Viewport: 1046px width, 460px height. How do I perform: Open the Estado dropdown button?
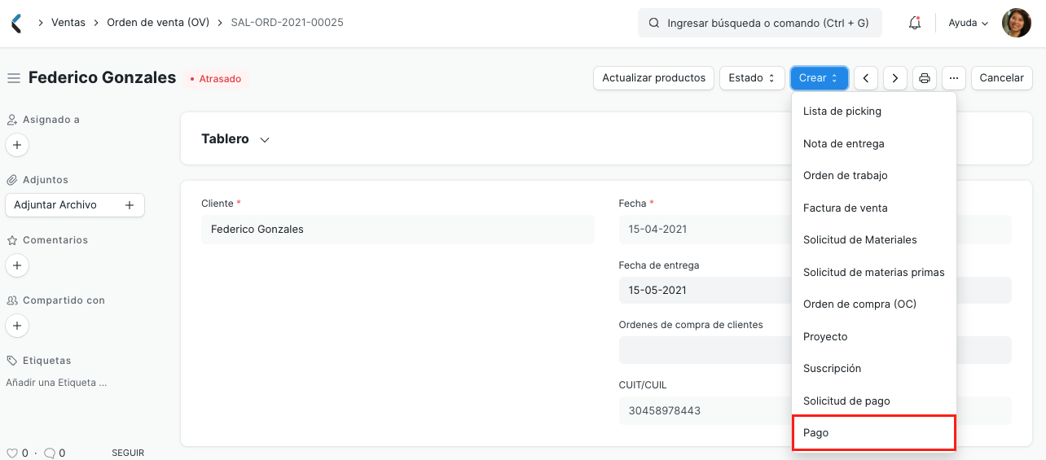(x=752, y=78)
